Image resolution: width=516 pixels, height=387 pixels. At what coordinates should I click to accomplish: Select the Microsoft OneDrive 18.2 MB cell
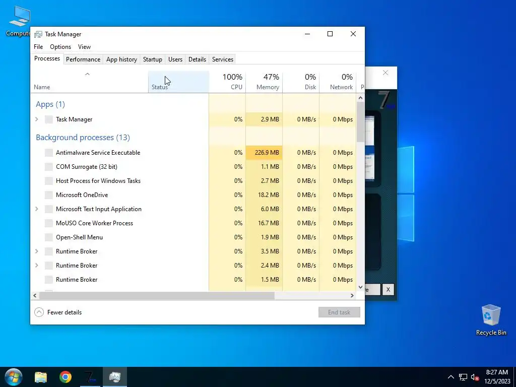(x=264, y=195)
